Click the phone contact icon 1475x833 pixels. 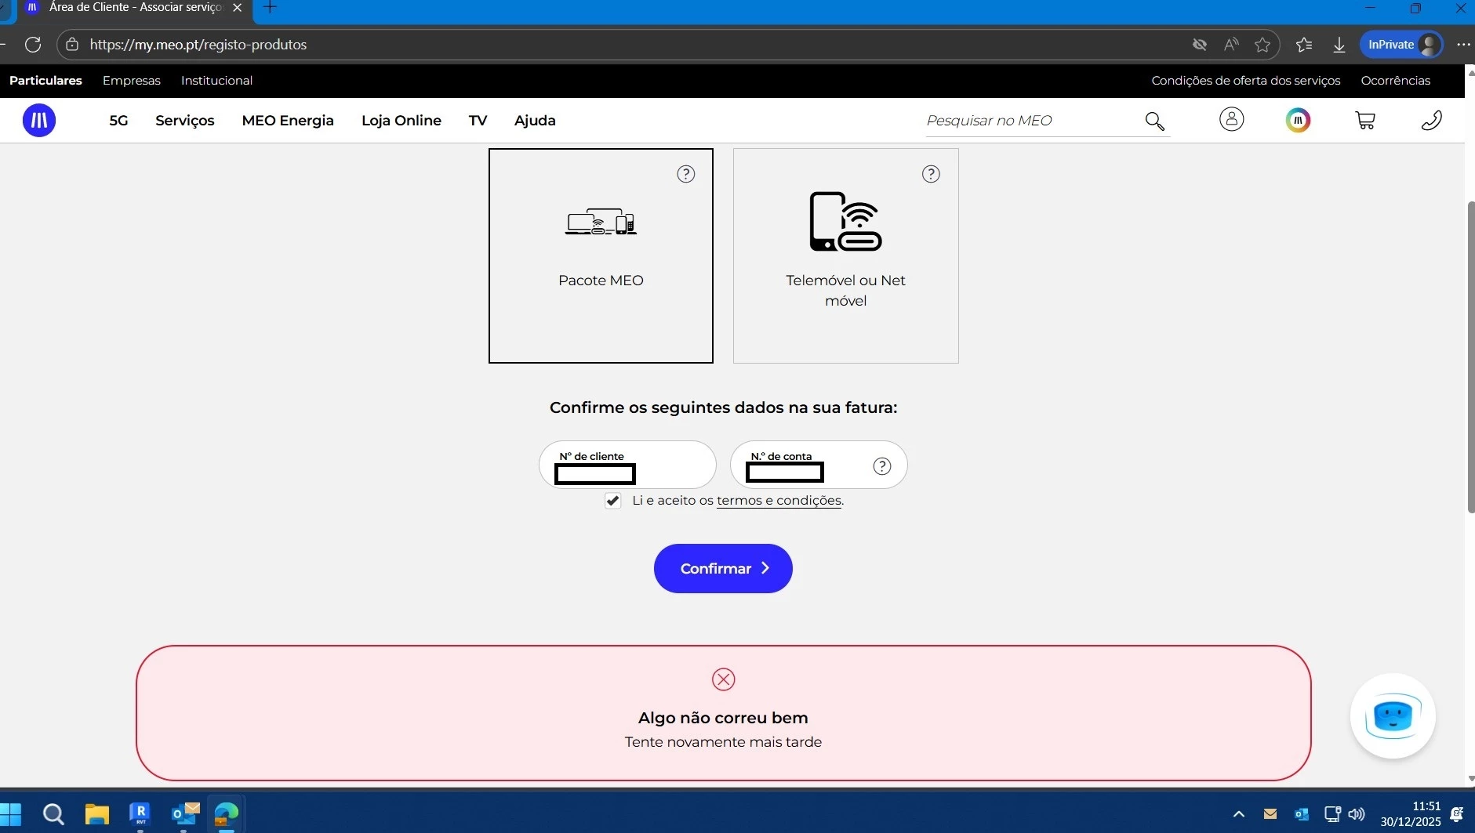coord(1431,120)
